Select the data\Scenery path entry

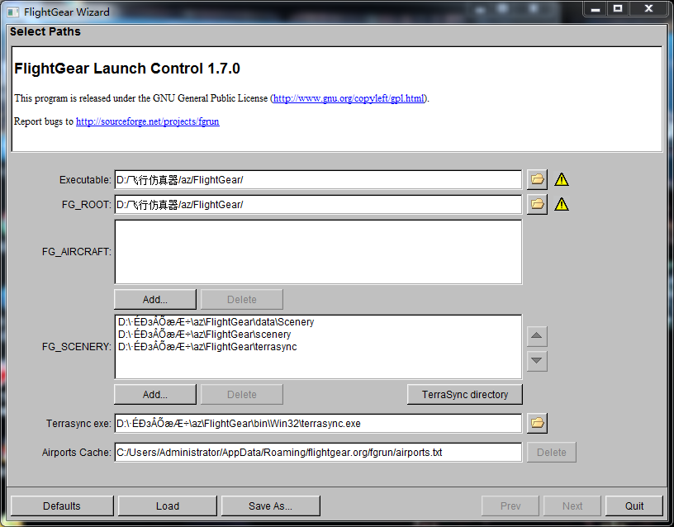(216, 322)
